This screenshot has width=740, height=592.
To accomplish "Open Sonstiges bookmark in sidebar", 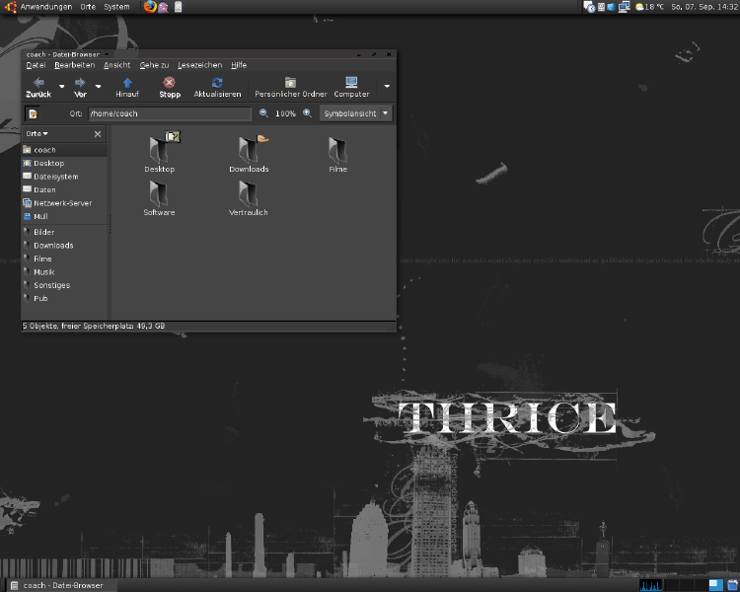I will point(64,285).
